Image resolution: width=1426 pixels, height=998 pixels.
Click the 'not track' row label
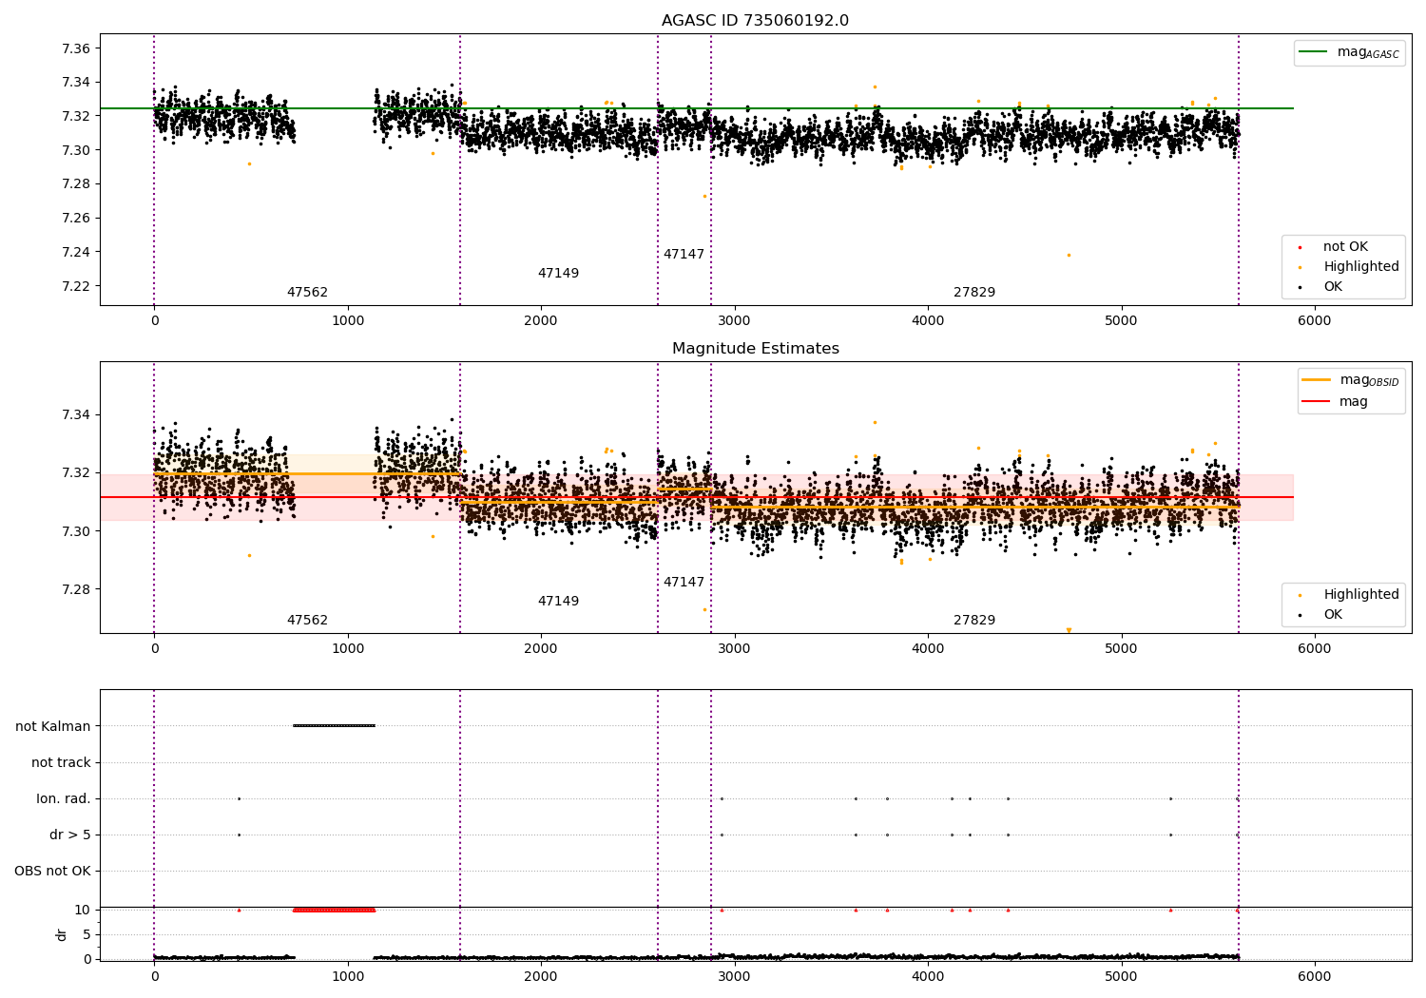coord(61,762)
